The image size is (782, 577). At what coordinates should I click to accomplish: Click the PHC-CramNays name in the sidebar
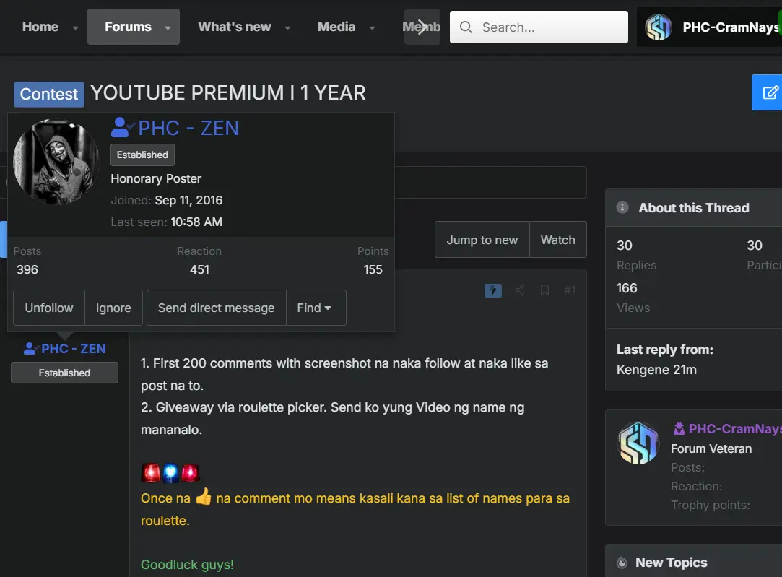(735, 429)
